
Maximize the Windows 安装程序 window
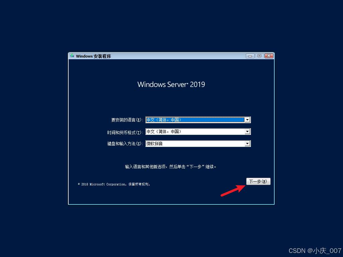pos(260,56)
